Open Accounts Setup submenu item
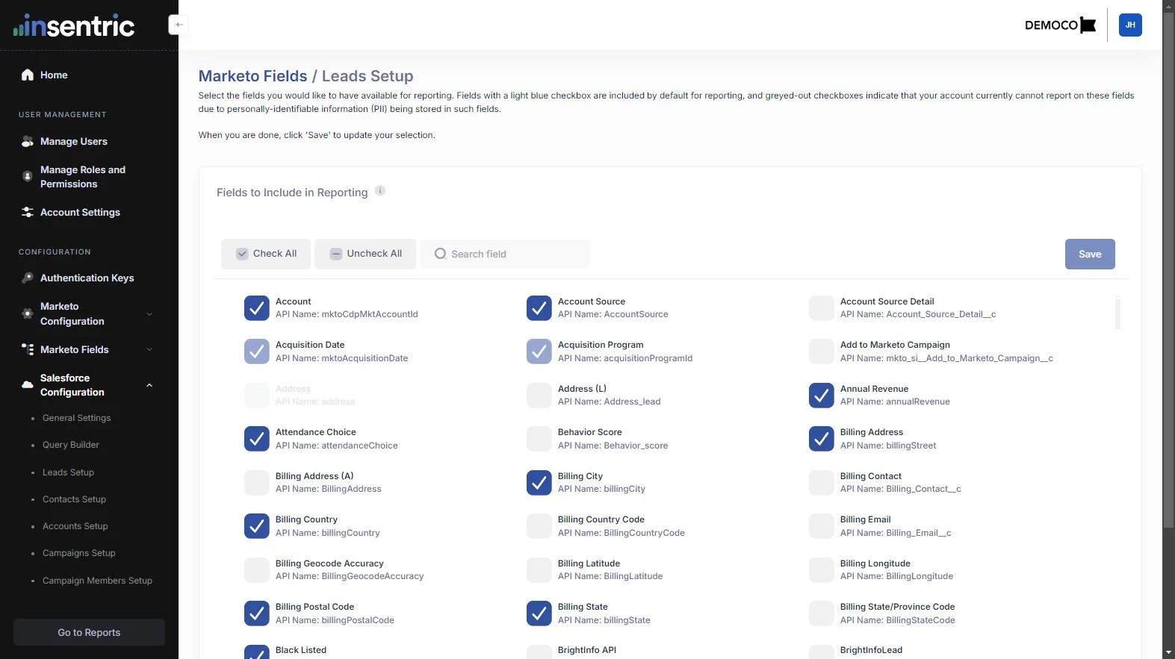Viewport: 1175px width, 659px height. pos(75,526)
